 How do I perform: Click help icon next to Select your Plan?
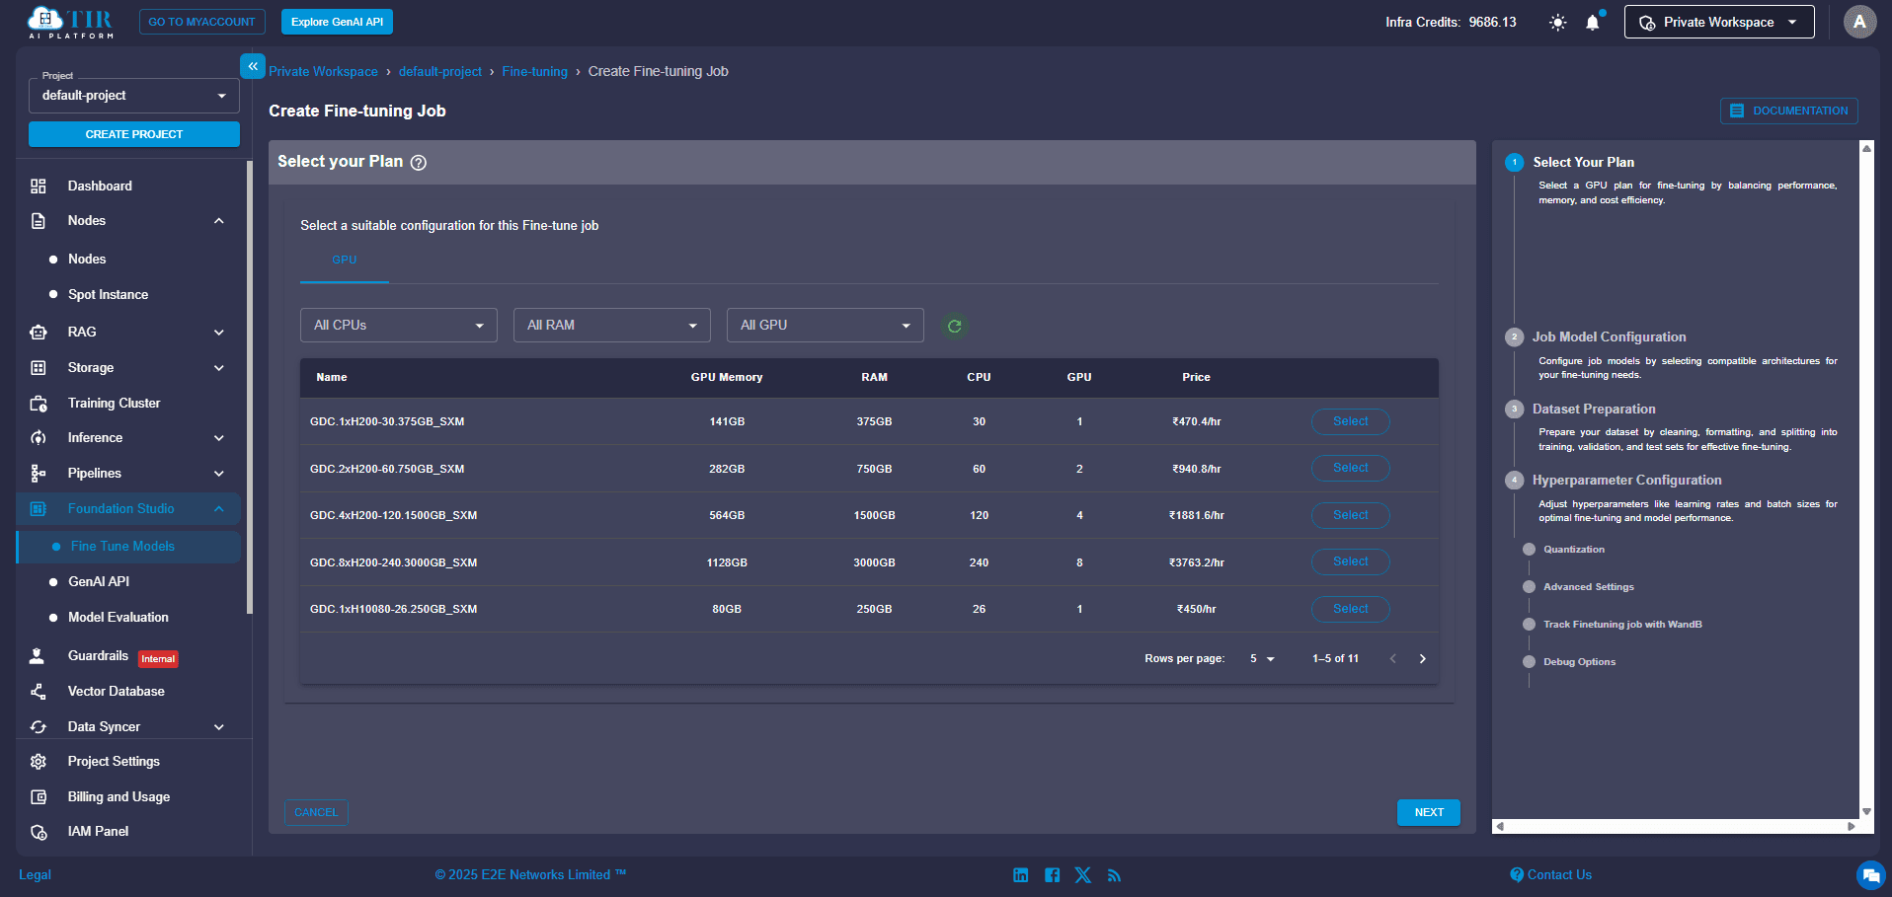419,163
